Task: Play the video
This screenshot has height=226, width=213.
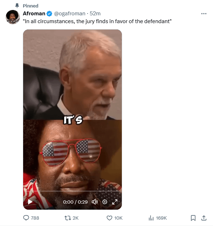Action: [30, 202]
